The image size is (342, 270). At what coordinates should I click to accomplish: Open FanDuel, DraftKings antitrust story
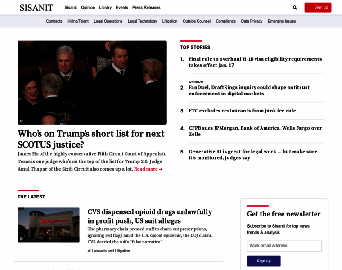click(249, 90)
